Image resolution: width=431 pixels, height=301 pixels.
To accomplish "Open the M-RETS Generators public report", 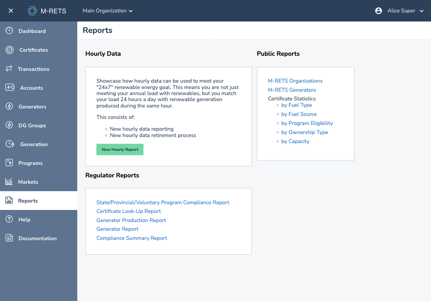I will point(292,90).
